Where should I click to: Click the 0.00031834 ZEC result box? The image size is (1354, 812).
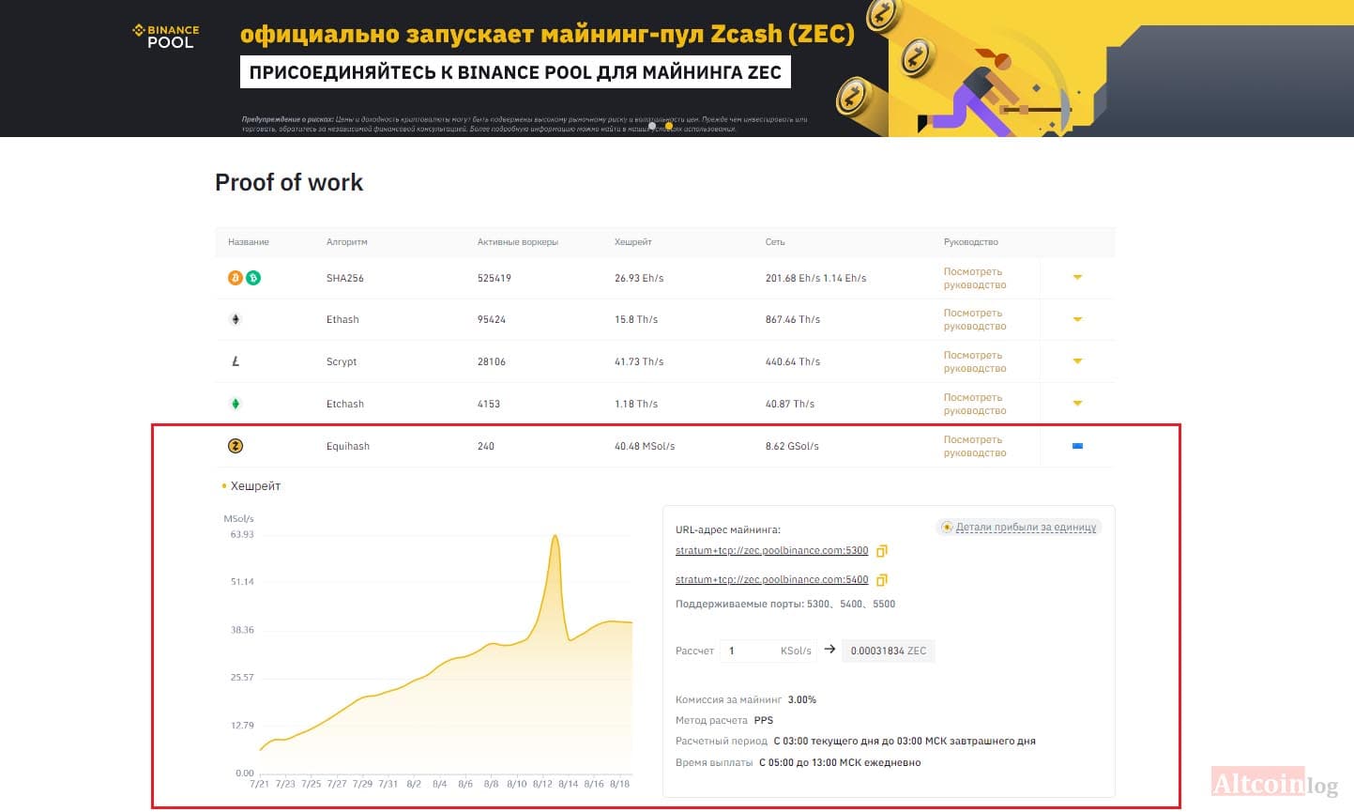pyautogui.click(x=888, y=651)
